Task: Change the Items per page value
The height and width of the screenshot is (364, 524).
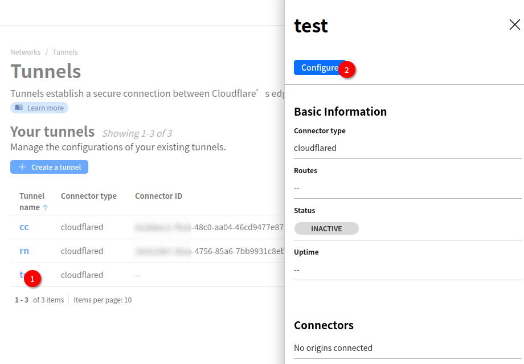Action: (x=128, y=300)
